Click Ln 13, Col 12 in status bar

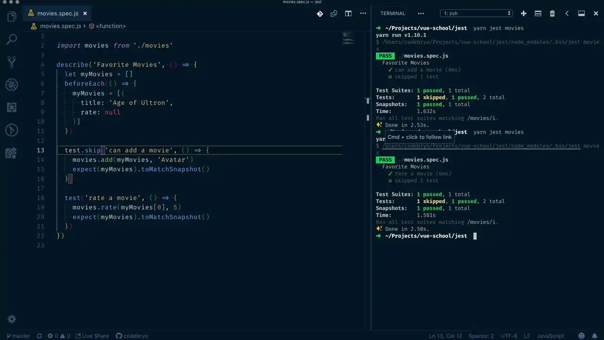point(445,336)
